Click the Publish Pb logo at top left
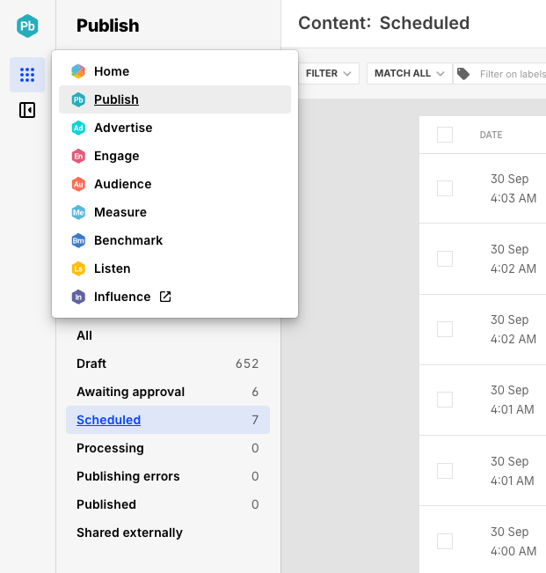 tap(27, 26)
